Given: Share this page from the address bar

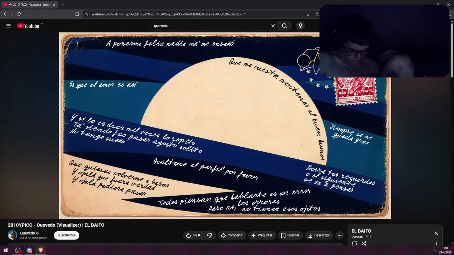Looking at the screenshot, I should [316, 14].
